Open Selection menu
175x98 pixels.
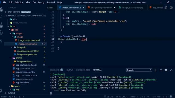coord(19,2)
